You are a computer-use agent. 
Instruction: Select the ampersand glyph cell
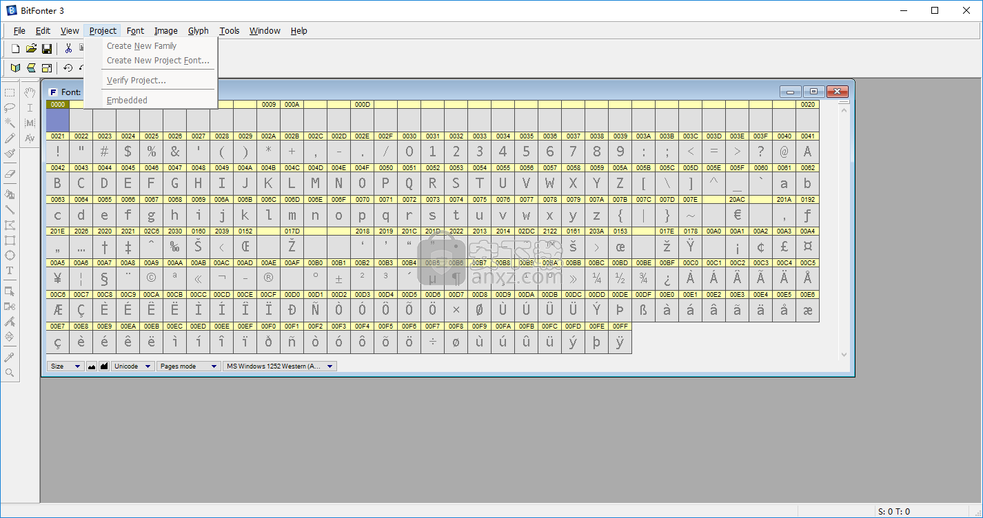[x=175, y=152]
